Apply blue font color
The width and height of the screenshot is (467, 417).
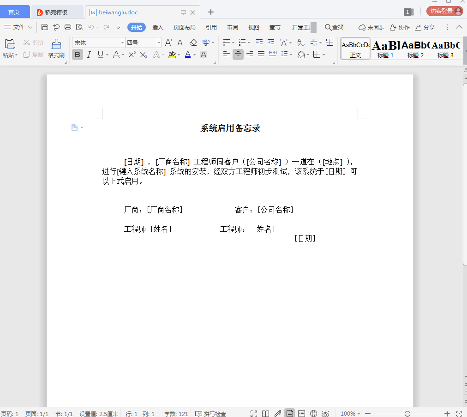coord(188,54)
